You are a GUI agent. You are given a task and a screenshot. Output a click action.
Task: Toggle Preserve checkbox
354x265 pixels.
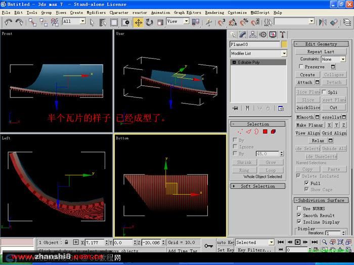[x=301, y=67]
